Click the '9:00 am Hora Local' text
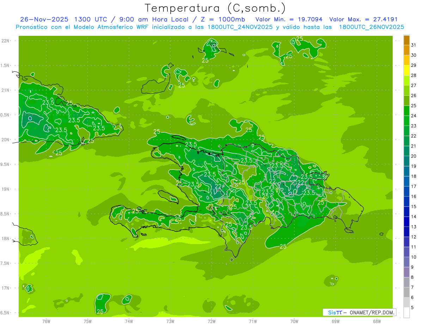The height and width of the screenshot is (326, 423). (x=155, y=19)
